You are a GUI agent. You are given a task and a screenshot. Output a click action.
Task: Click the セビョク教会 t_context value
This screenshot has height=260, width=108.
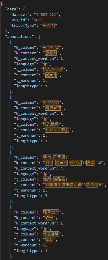[x=57, y=130]
